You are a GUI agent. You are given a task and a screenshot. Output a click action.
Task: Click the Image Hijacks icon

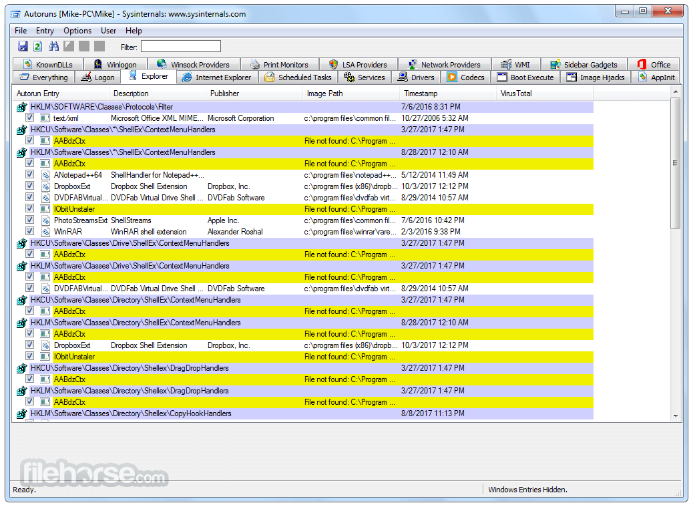(x=571, y=77)
